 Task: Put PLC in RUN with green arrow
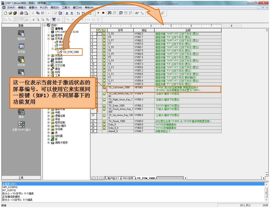click(98, 13)
